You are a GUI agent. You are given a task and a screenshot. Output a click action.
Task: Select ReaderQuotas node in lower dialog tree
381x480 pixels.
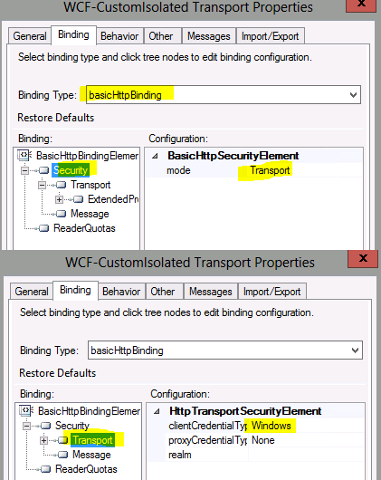click(86, 469)
